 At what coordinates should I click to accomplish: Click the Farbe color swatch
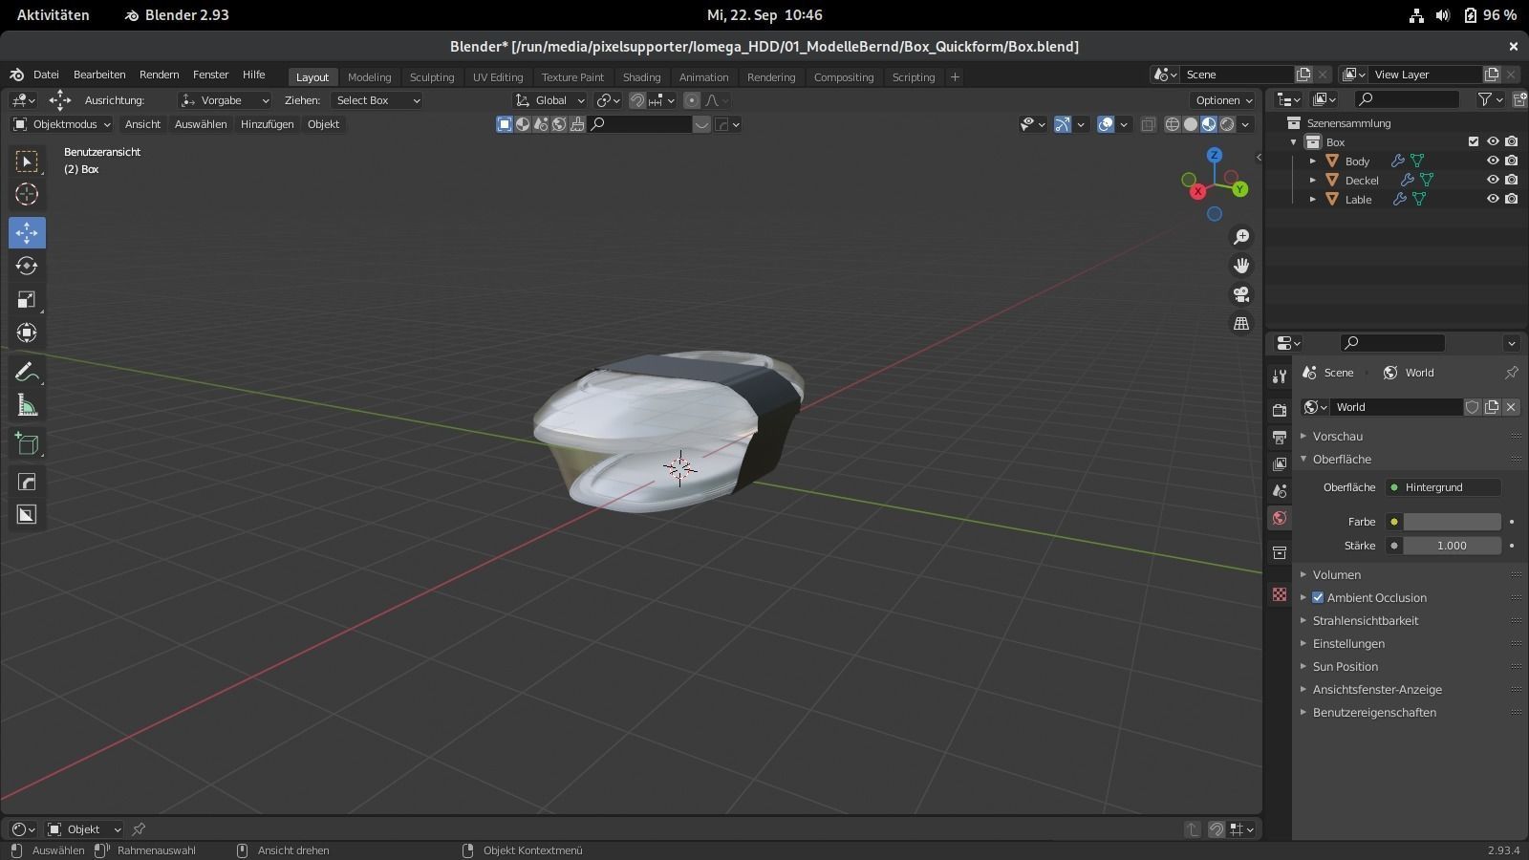pyautogui.click(x=1452, y=522)
